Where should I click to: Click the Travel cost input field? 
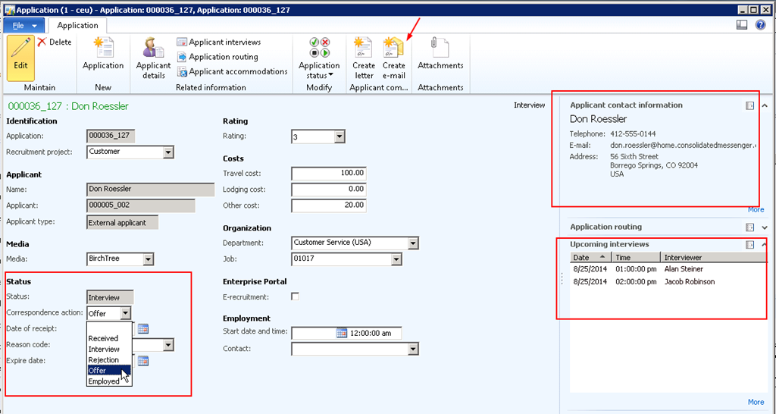(x=329, y=174)
